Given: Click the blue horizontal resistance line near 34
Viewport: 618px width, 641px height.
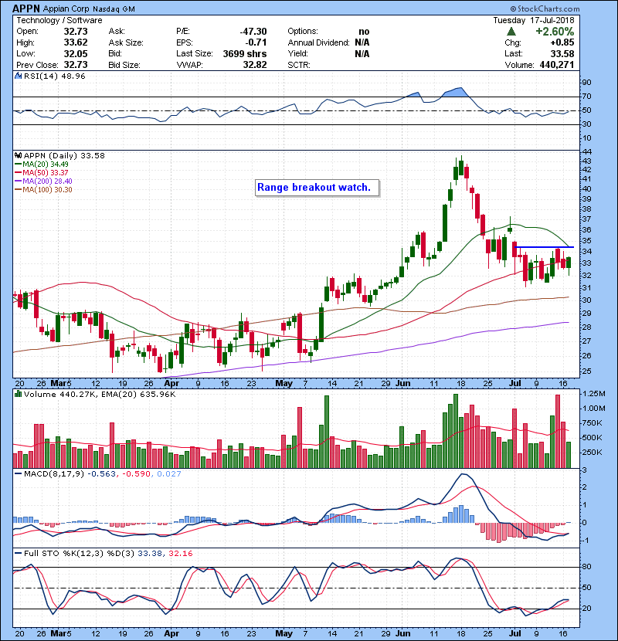Looking at the screenshot, I should (544, 247).
